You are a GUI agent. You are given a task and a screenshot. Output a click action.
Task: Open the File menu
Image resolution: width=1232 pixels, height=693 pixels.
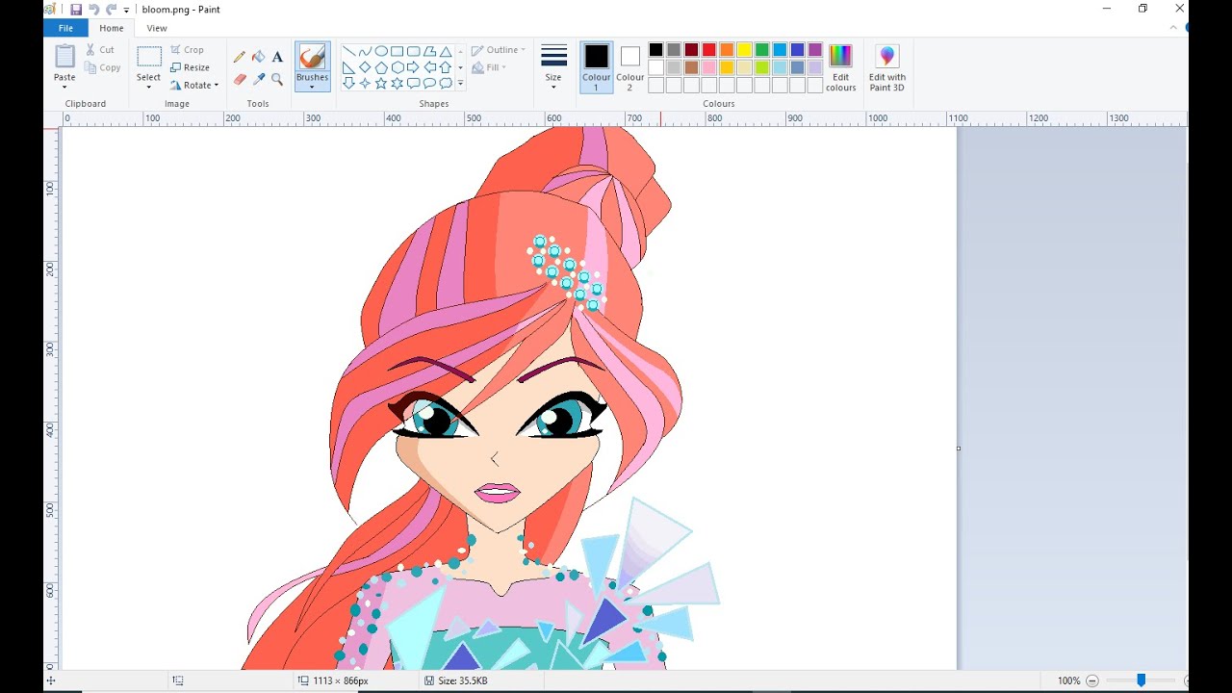tap(65, 28)
